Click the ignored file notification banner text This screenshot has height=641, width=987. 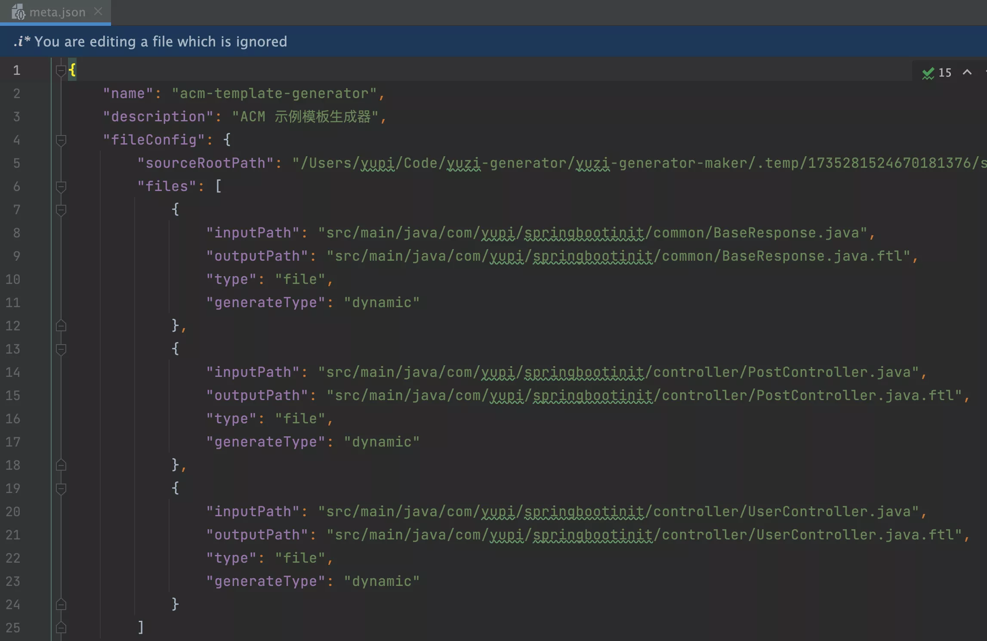pyautogui.click(x=160, y=41)
